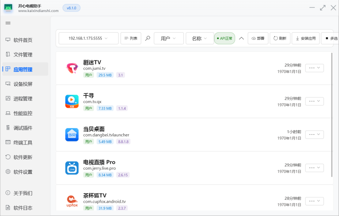This screenshot has width=339, height=216.
Task: Click the API正常 status indicator
Action: [224, 38]
